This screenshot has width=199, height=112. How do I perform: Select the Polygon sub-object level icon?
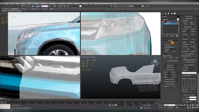click(173, 43)
